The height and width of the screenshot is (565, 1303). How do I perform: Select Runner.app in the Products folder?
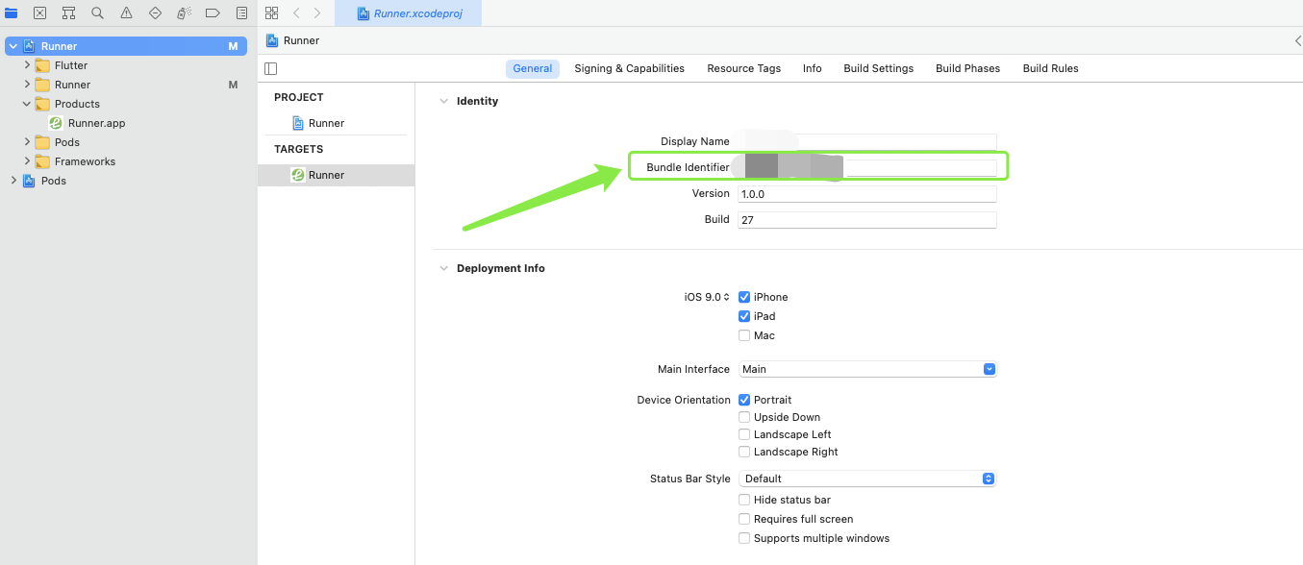point(96,123)
